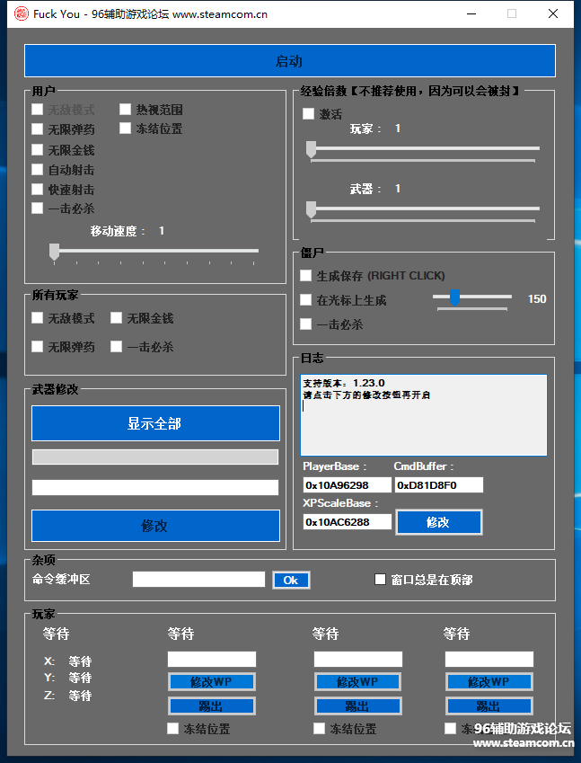Enable 无限金钱 for 所有玩家
The image size is (581, 763).
tap(116, 318)
